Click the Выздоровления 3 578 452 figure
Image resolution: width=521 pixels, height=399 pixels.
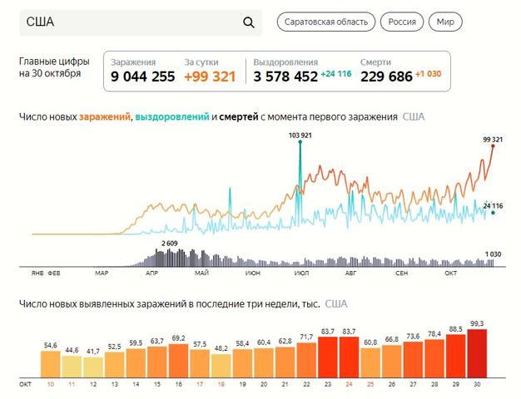(x=285, y=76)
